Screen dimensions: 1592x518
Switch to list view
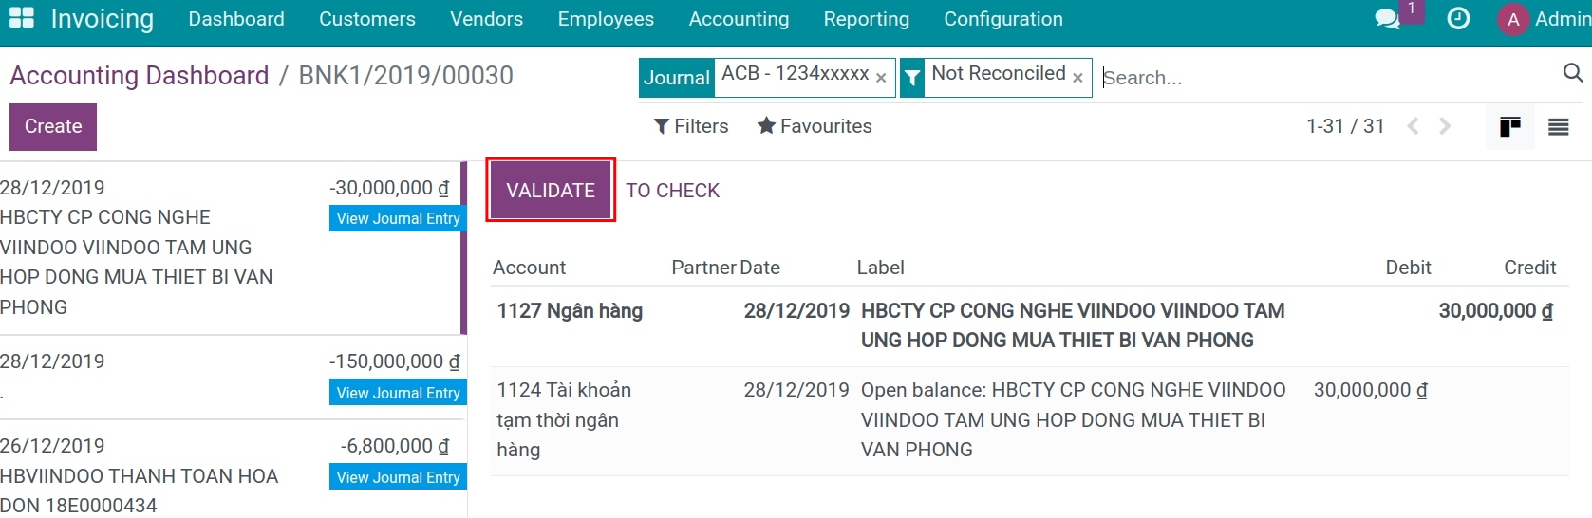click(x=1558, y=127)
